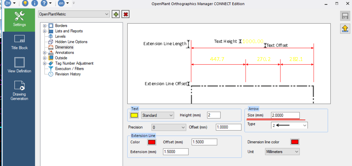
Task: Click the Revision History clock icon
Action: point(51,74)
